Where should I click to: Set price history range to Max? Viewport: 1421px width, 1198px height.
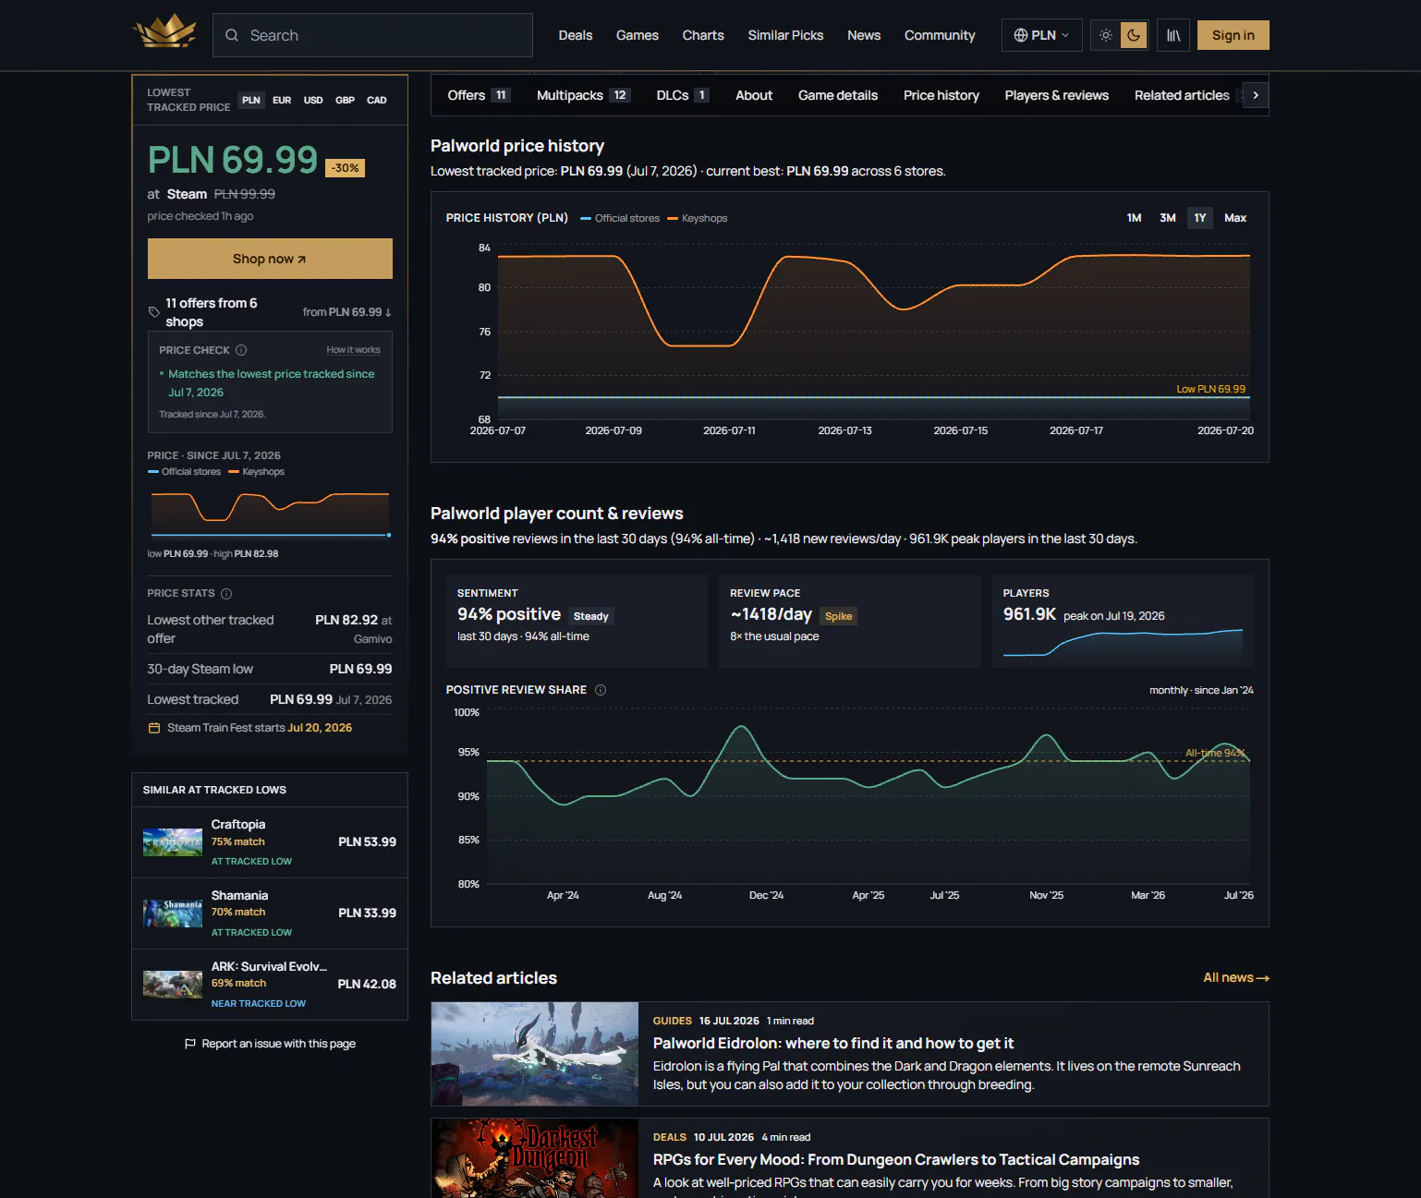coord(1235,218)
